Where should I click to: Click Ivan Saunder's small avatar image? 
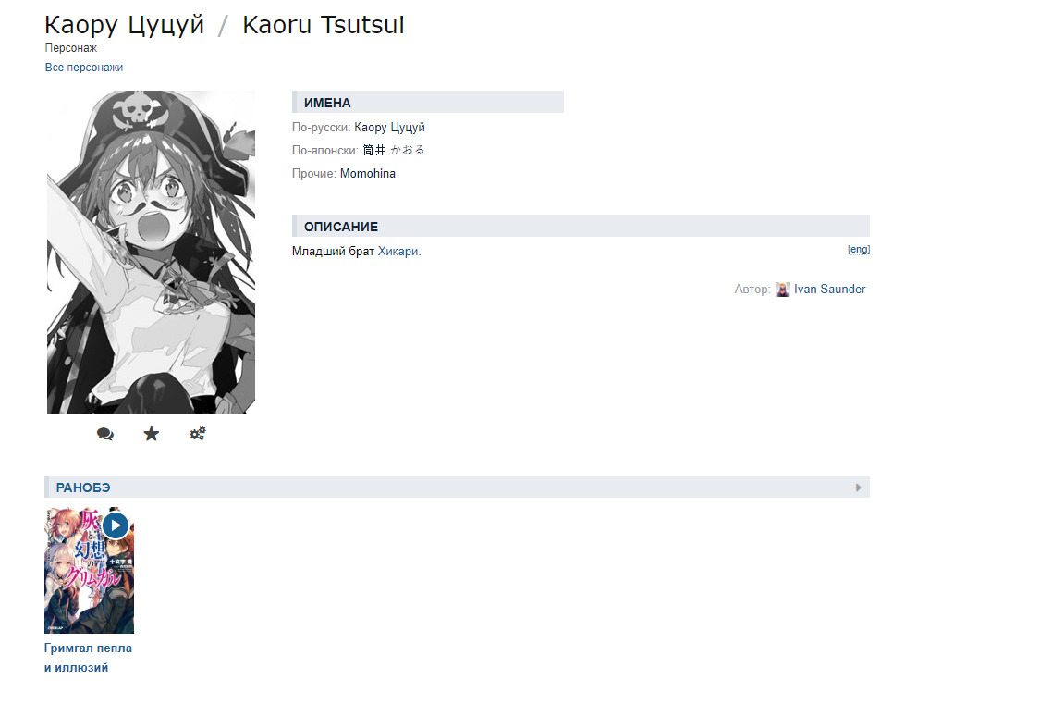[782, 290]
